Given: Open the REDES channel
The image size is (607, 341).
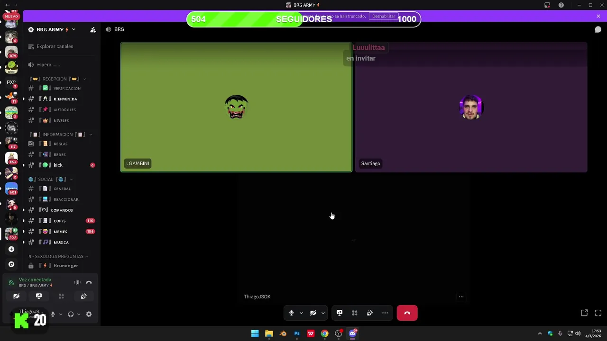Looking at the screenshot, I should click(x=61, y=154).
